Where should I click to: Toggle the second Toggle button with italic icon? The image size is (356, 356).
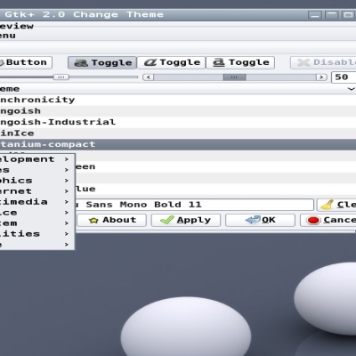click(172, 62)
